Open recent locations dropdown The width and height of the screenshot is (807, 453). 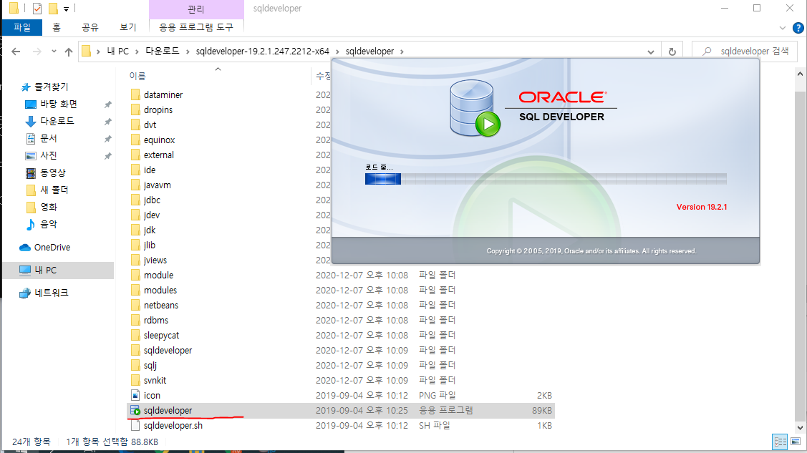coord(54,52)
